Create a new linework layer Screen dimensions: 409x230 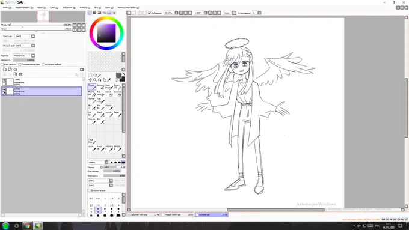point(10,70)
